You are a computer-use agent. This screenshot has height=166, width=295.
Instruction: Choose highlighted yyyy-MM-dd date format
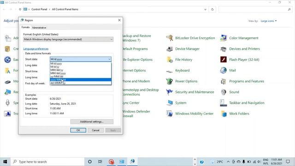pyautogui.click(x=81, y=80)
